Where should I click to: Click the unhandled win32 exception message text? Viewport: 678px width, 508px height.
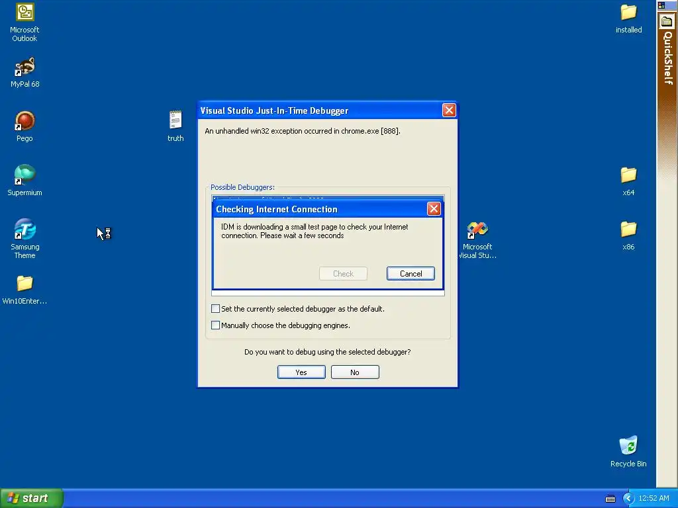click(302, 131)
